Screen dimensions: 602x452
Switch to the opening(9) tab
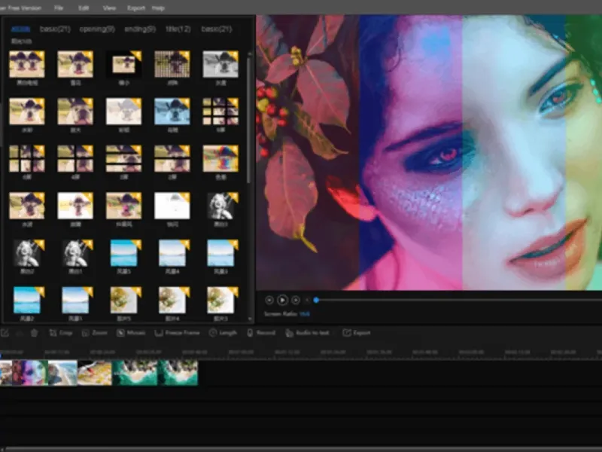coord(97,29)
